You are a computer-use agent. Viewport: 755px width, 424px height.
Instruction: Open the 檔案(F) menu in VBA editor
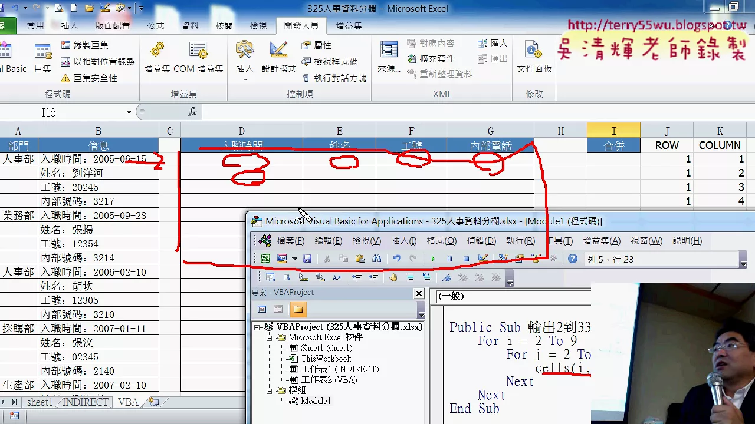(291, 241)
